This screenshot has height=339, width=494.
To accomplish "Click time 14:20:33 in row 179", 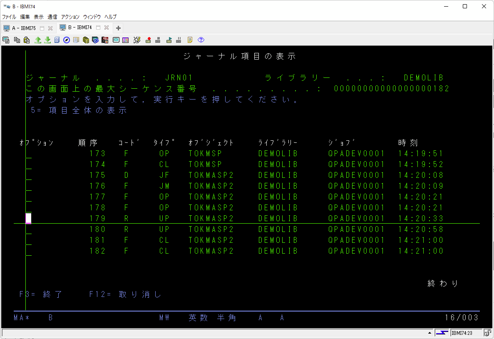I will click(x=421, y=218).
